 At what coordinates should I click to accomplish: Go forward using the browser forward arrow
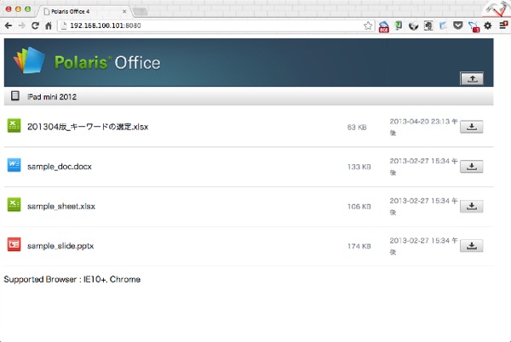coord(21,26)
